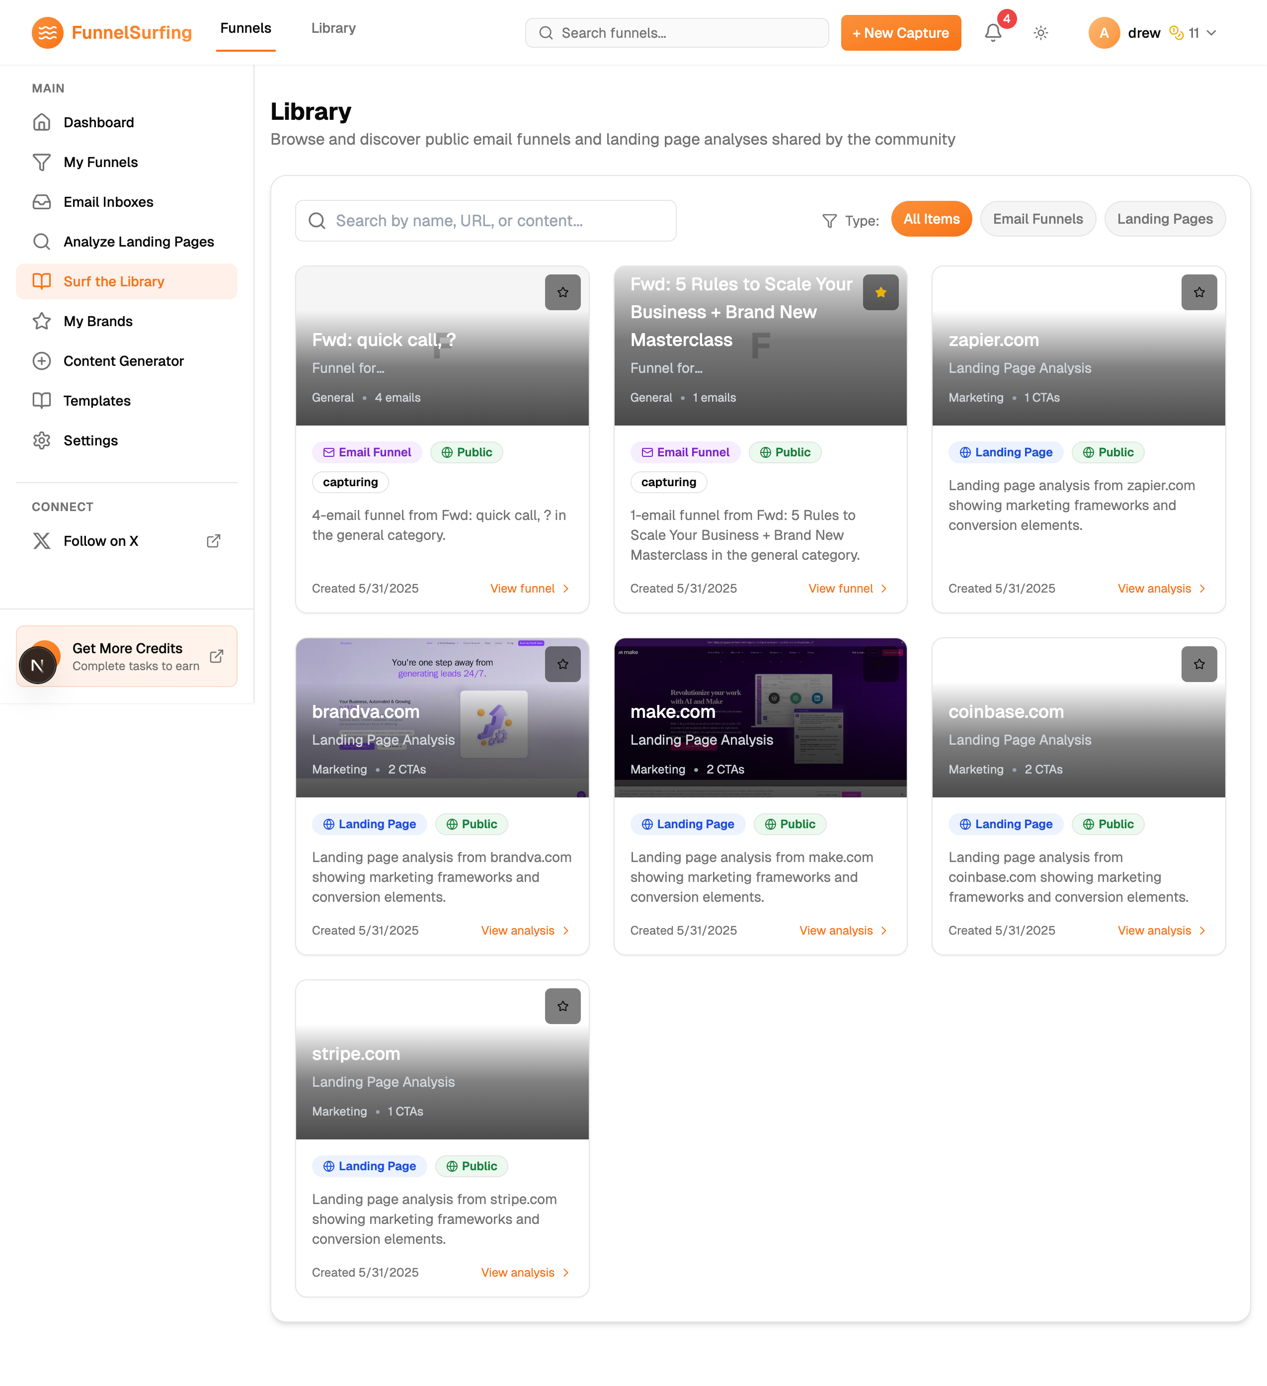
Task: Open the brandva.com thumbnail preview
Action: tap(442, 718)
